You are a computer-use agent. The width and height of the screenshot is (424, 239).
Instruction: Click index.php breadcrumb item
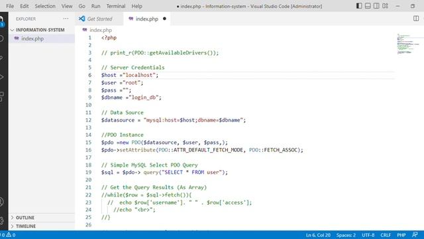pyautogui.click(x=101, y=30)
